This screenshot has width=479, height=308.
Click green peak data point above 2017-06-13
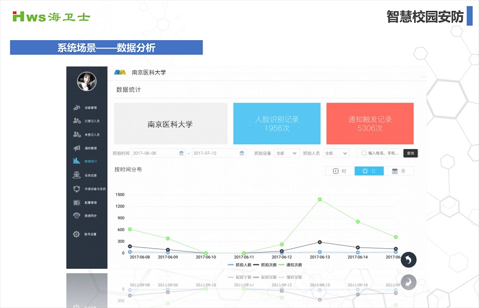tap(320, 199)
